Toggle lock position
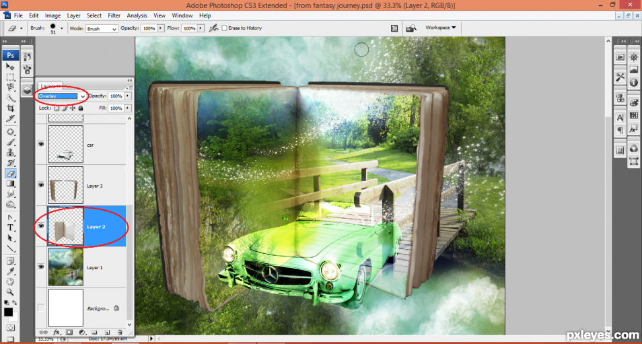Screen dimensions: 642x344 click(x=73, y=108)
